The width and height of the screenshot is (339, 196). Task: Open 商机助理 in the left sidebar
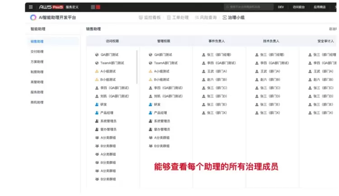coord(37,102)
